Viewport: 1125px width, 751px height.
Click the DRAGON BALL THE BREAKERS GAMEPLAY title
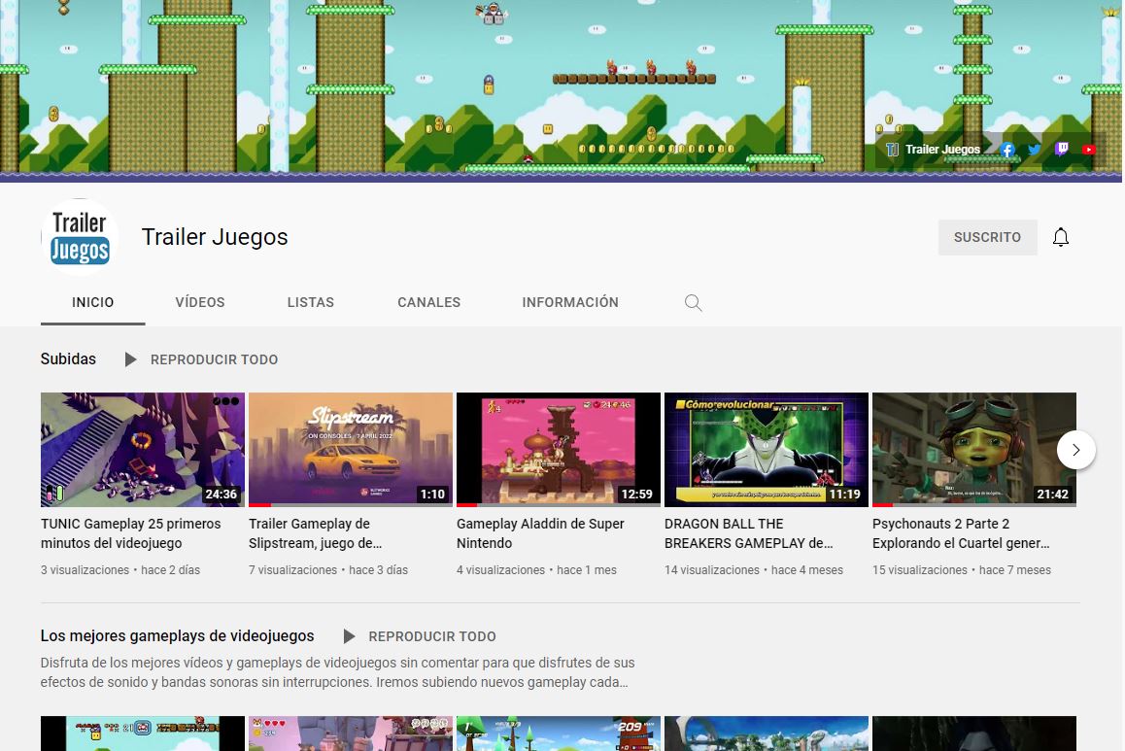tap(748, 533)
